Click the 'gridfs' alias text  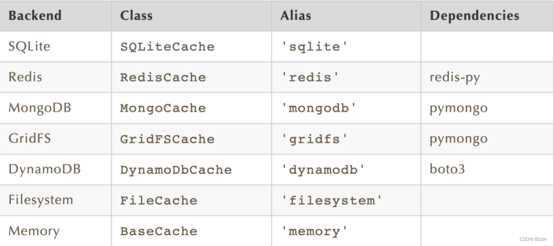coord(314,139)
